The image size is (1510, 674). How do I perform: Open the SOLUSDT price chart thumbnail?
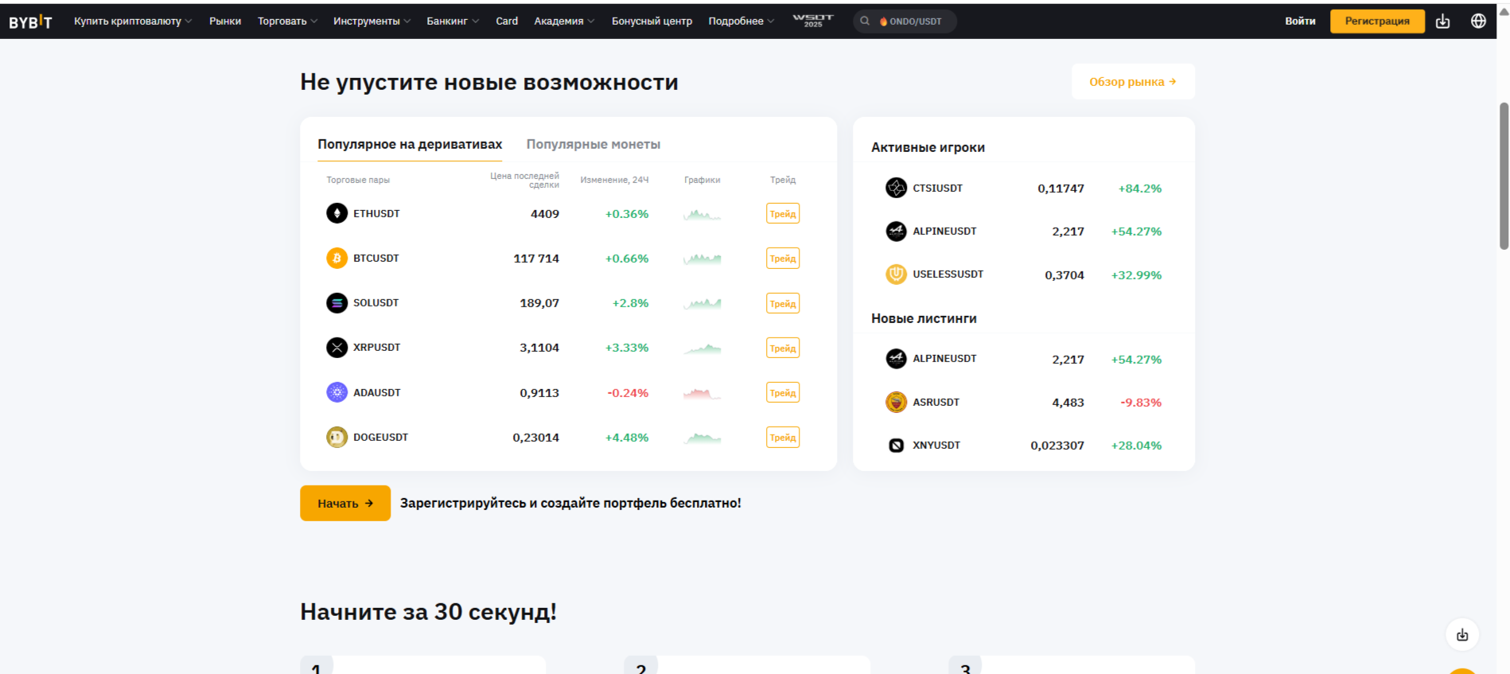pyautogui.click(x=702, y=303)
